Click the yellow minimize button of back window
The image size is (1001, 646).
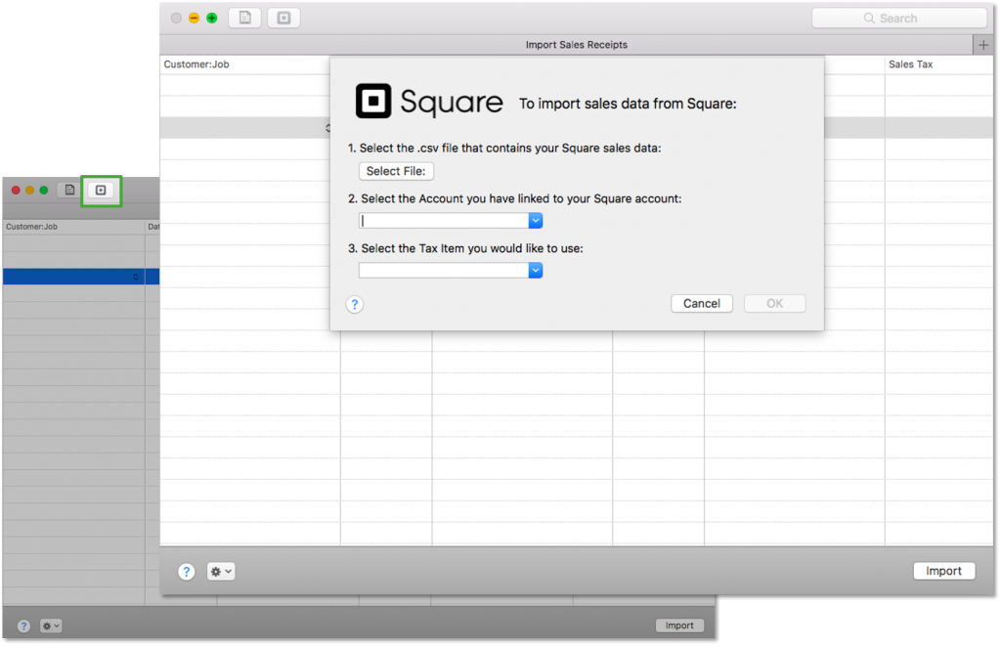pyautogui.click(x=30, y=191)
